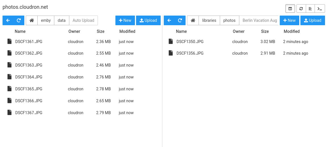The image size is (327, 147).
Task: Go back in left pane
Action: pyautogui.click(x=8, y=20)
